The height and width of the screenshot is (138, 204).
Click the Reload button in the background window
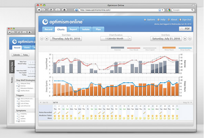[x=19, y=32]
